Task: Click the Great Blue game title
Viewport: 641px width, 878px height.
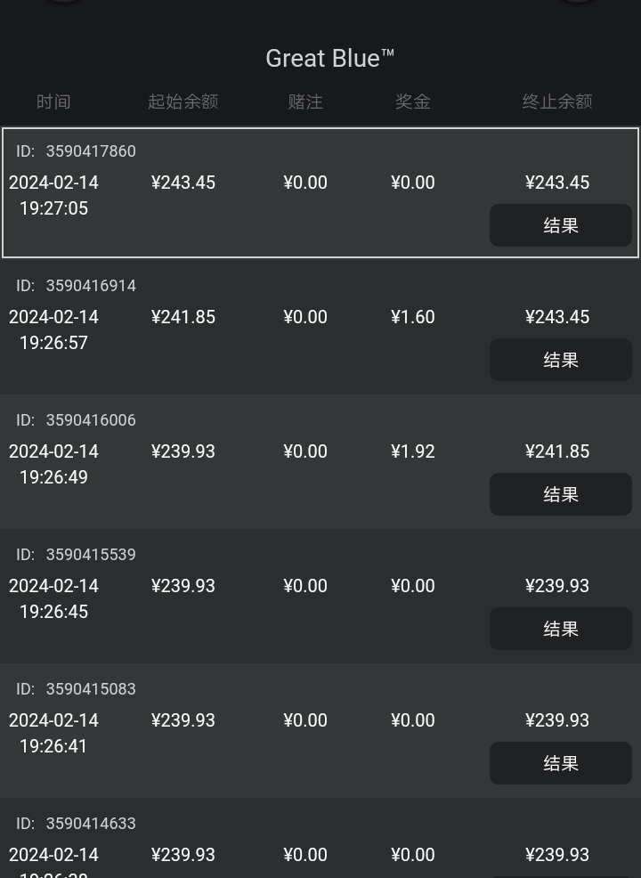Action: pos(329,59)
